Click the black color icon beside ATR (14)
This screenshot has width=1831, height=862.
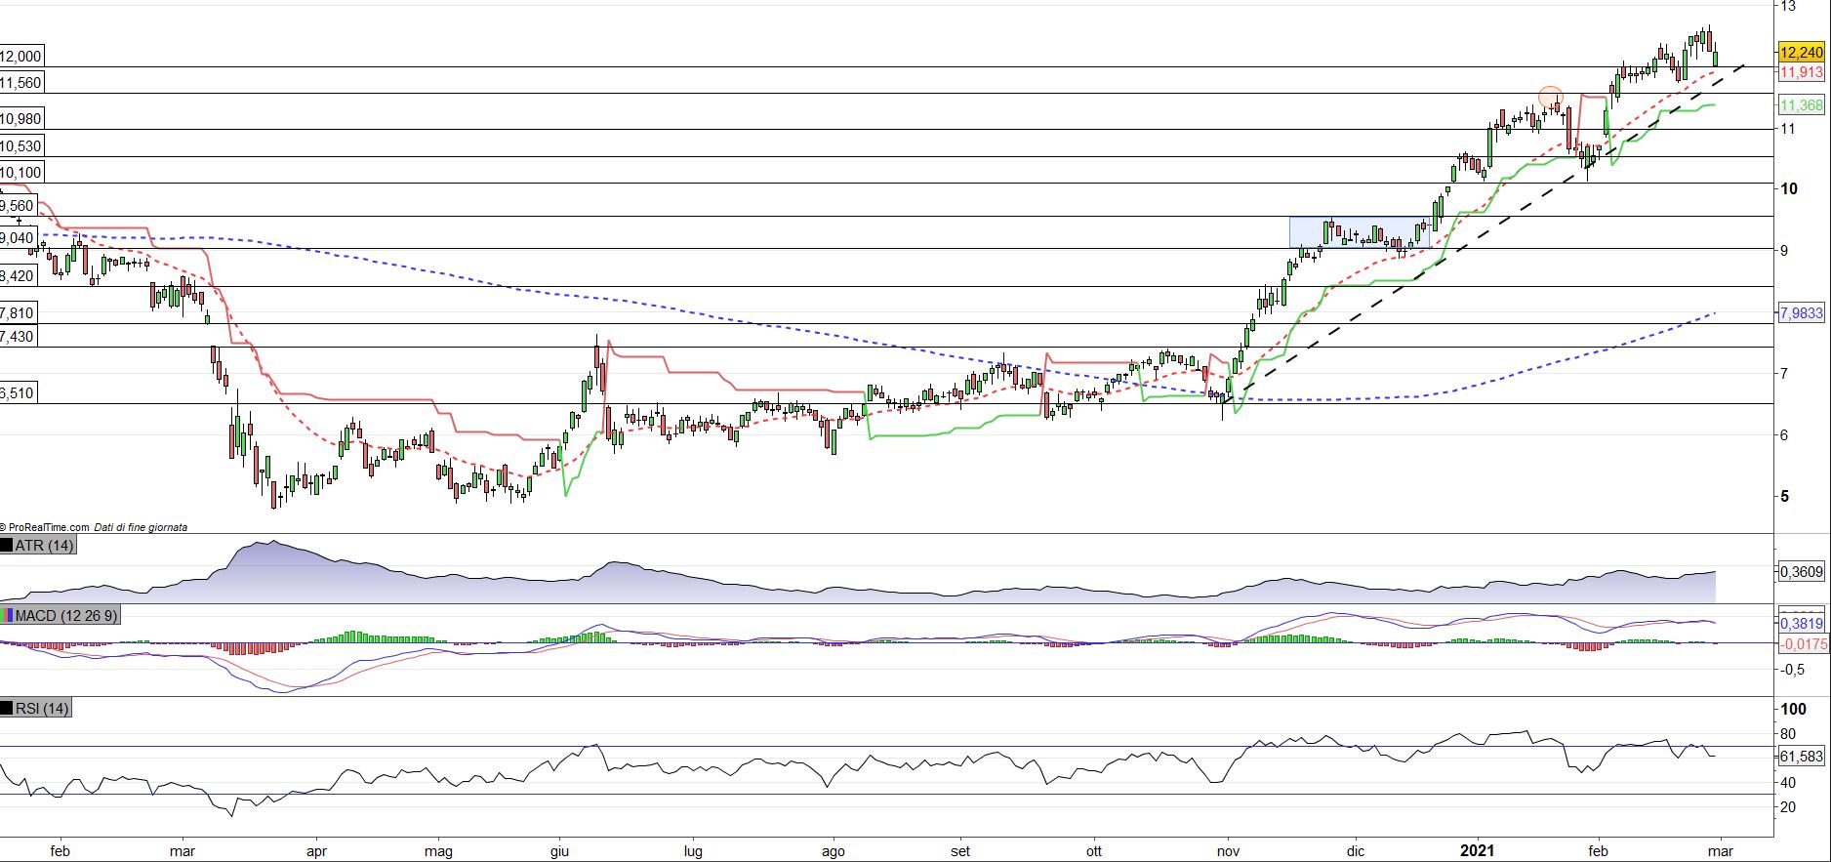coord(7,546)
